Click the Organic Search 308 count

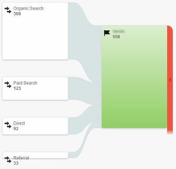17,14
